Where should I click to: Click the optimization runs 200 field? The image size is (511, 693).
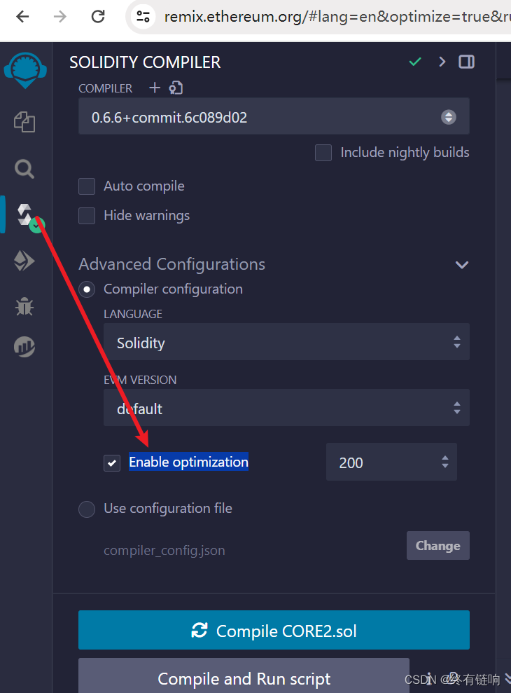[x=385, y=462]
